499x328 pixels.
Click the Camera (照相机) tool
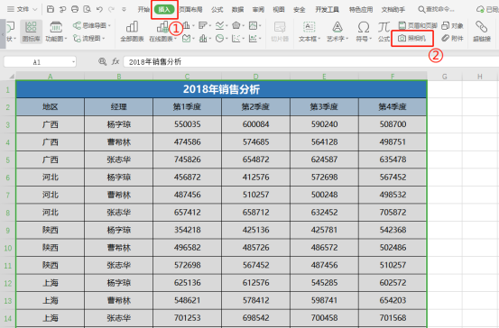[411, 39]
